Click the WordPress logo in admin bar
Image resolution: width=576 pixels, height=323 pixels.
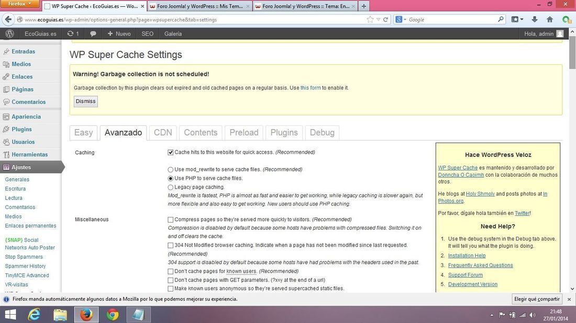(10, 34)
